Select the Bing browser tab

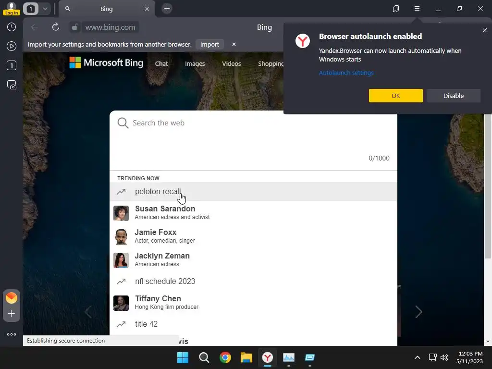tap(106, 9)
